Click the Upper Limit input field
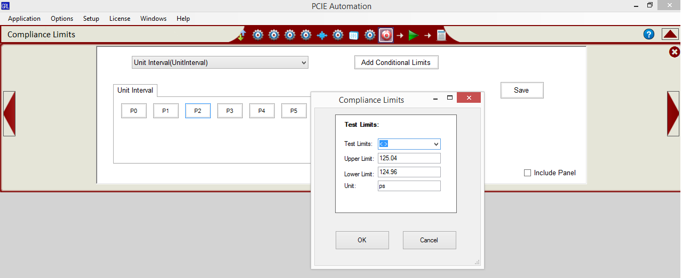This screenshot has width=682, height=278. tap(409, 158)
